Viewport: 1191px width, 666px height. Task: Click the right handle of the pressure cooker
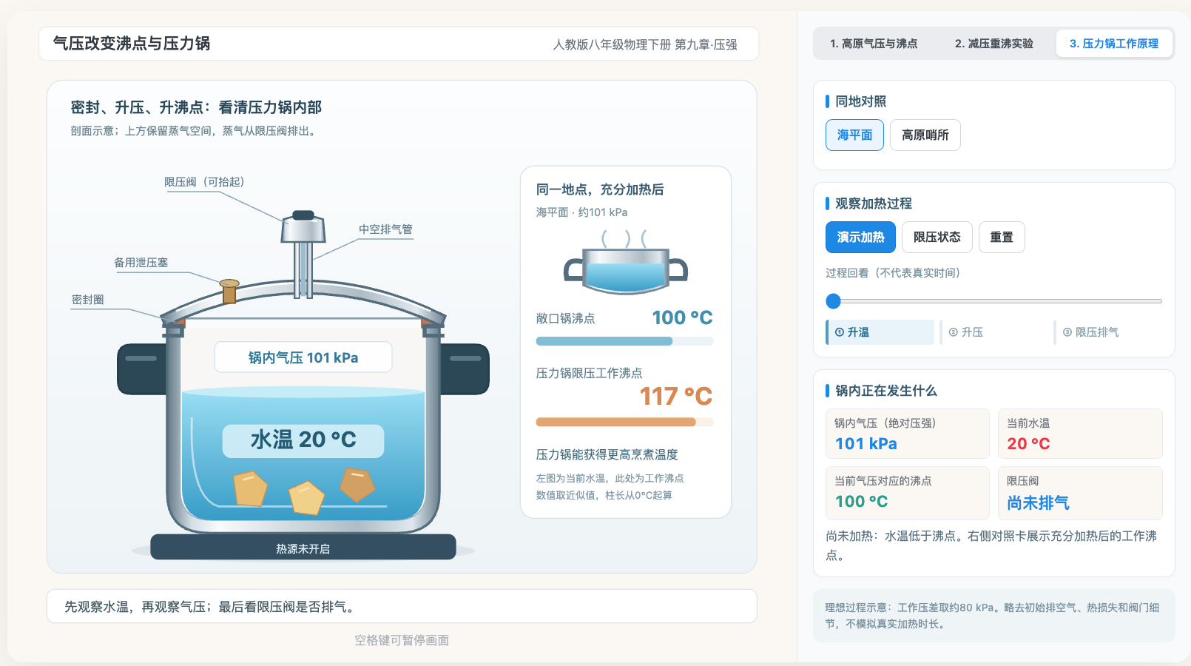[x=465, y=369]
